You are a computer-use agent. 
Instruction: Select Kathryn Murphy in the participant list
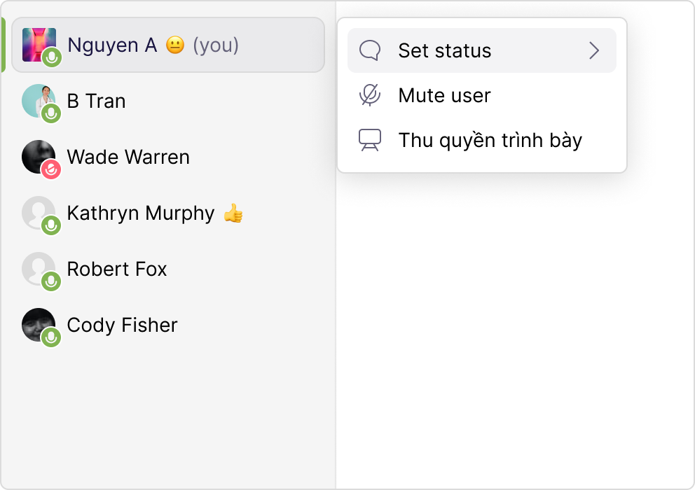point(140,213)
